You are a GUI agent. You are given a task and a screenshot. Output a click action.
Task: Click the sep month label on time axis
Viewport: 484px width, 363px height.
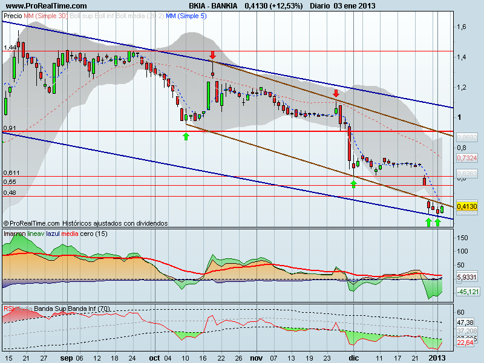[67, 358]
